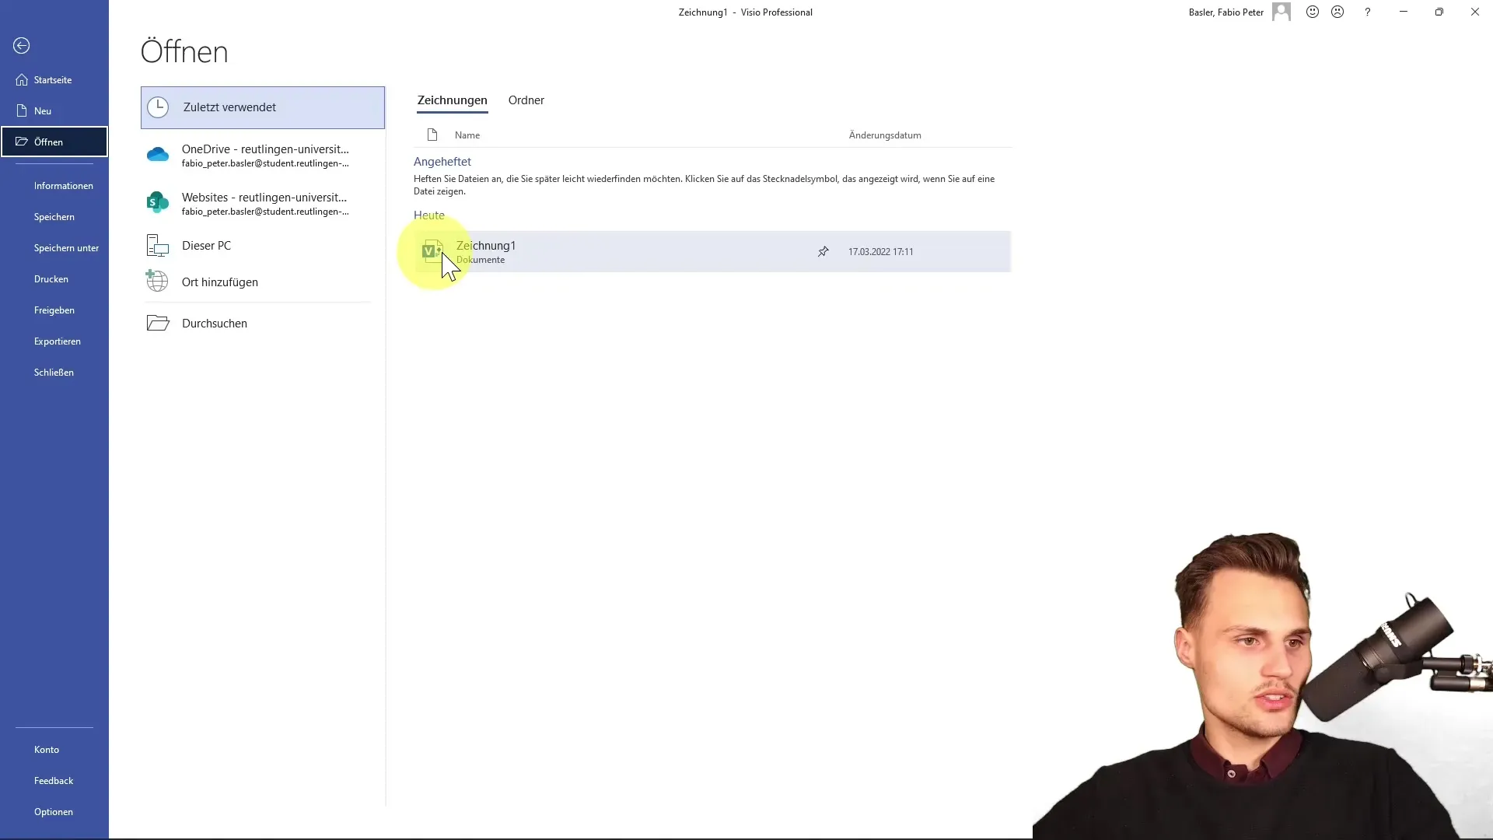Navigate to Startseite section

point(54,80)
